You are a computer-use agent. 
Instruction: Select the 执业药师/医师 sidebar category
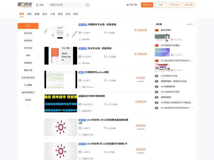coord(28,78)
